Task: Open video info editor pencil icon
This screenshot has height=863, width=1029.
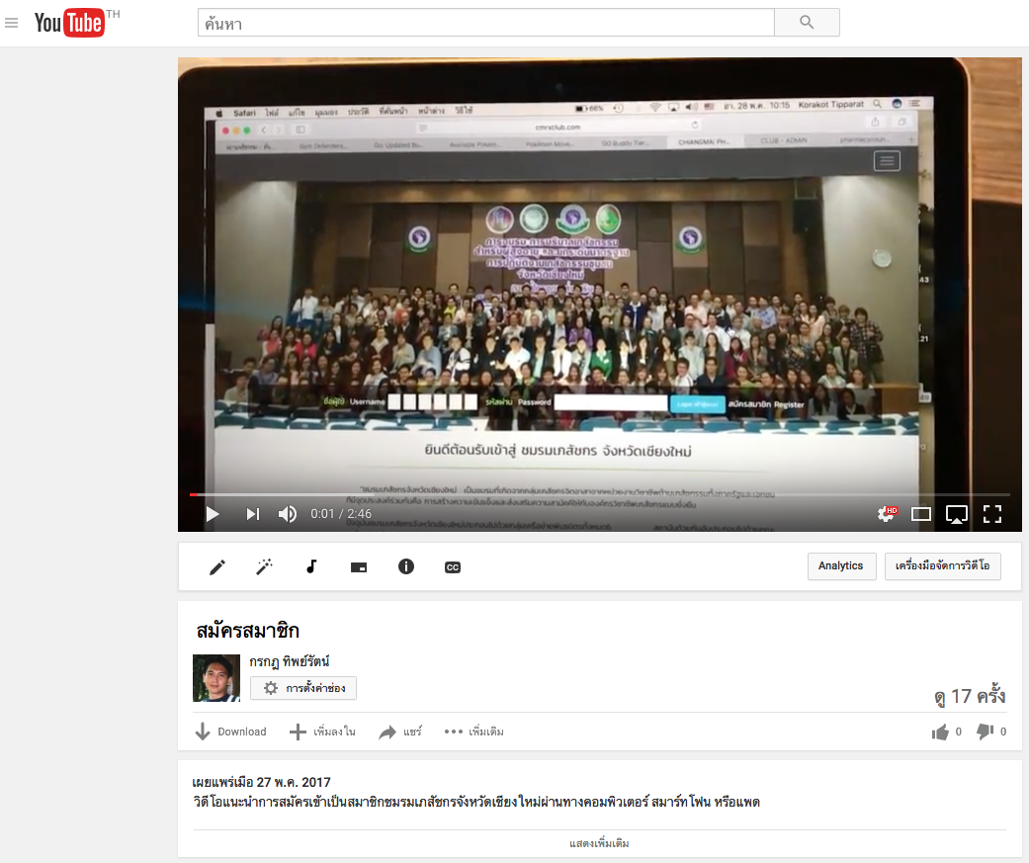Action: click(217, 567)
